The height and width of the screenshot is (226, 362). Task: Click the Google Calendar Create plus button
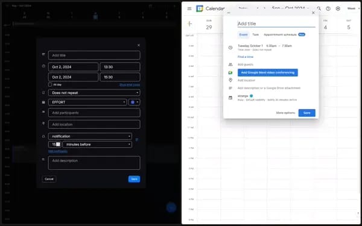(189, 24)
